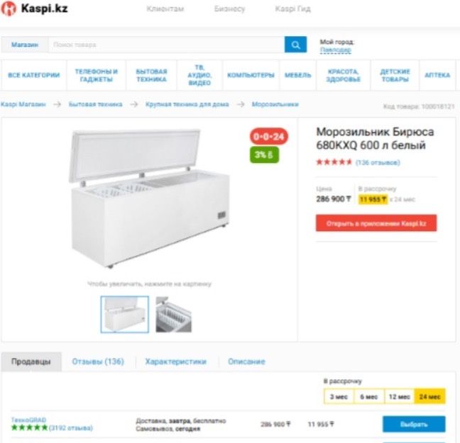This screenshot has width=460, height=443.
Task: Select the 6 мес installment option
Action: (x=368, y=397)
